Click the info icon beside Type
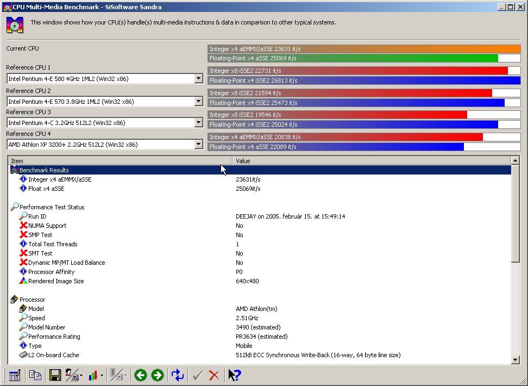Image resolution: width=528 pixels, height=386 pixels. 23,345
